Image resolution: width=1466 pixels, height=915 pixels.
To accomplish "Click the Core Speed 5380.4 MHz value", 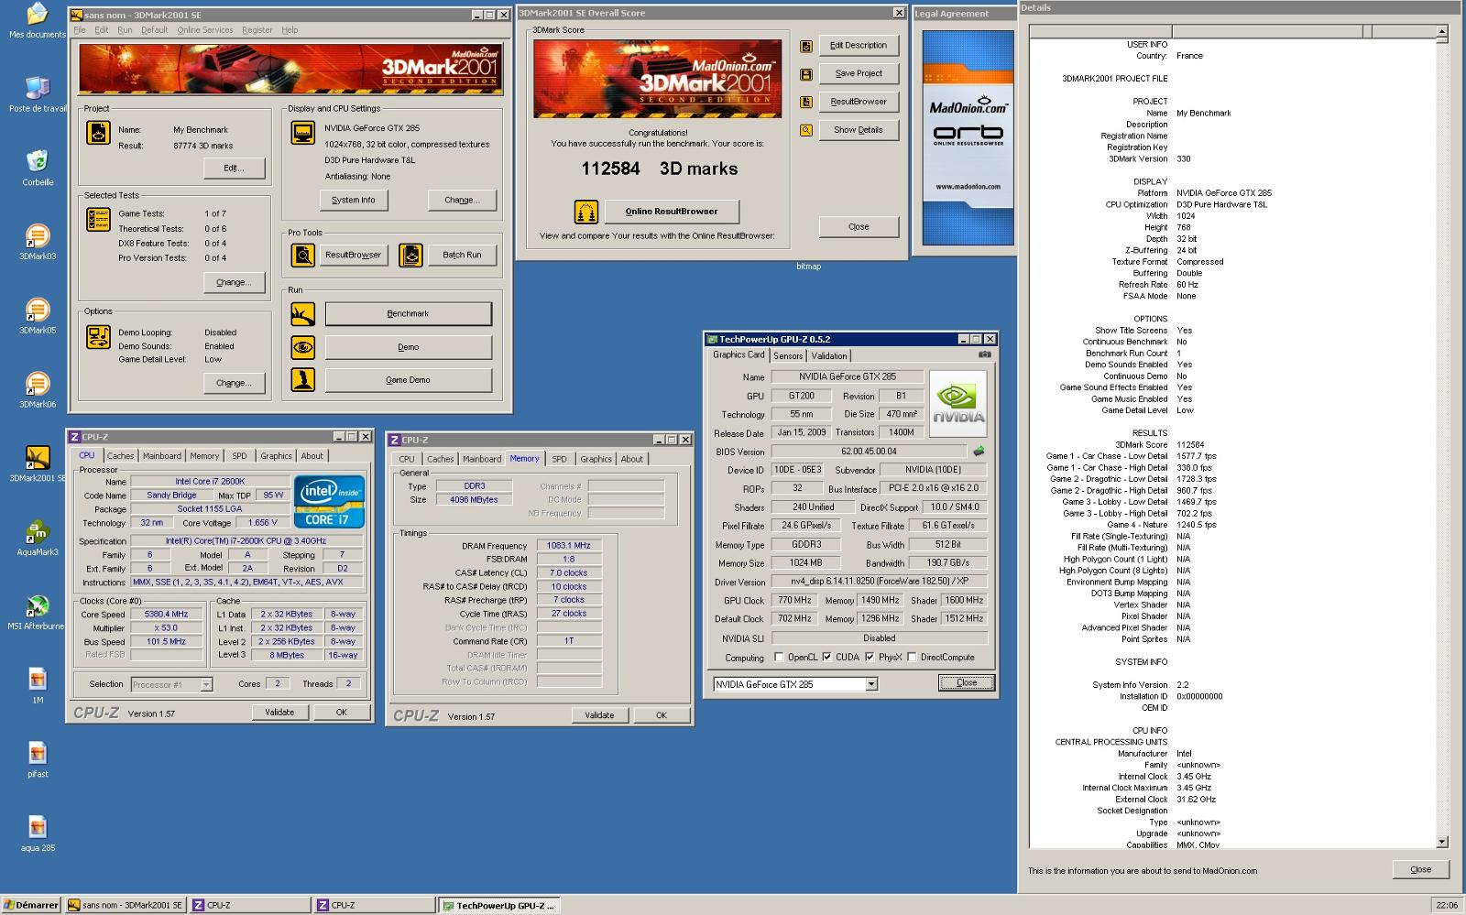I will pyautogui.click(x=166, y=615).
